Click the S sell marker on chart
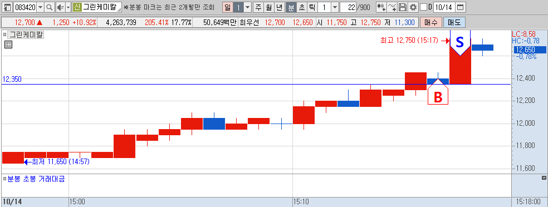This screenshot has width=548, height=207. tap(460, 42)
